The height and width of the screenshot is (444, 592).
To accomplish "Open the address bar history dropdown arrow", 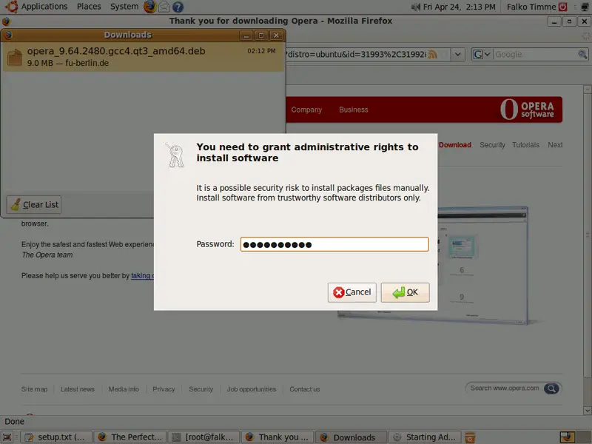I will [457, 54].
